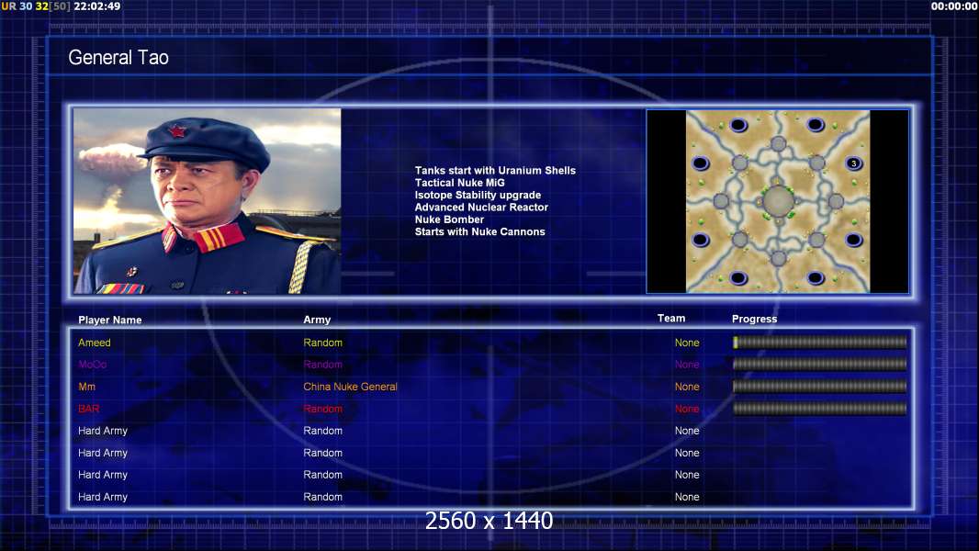
Task: Click Mm's loading progress bar
Action: pos(820,387)
